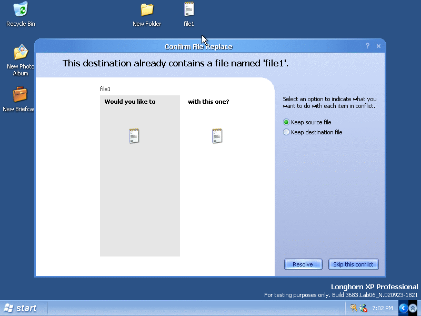Click the blue left-arrow tray expand icon

tap(403, 308)
